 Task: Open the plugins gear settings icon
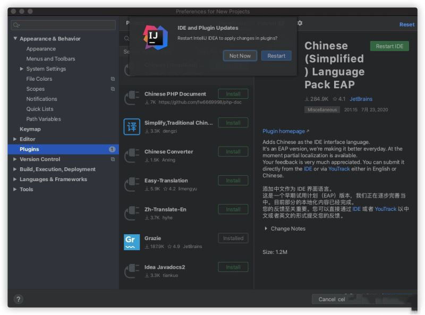tap(300, 23)
